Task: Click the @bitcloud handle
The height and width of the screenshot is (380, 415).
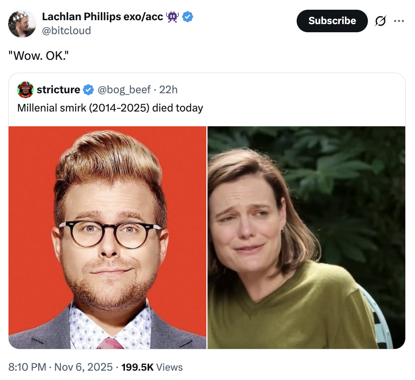Action: [x=66, y=30]
